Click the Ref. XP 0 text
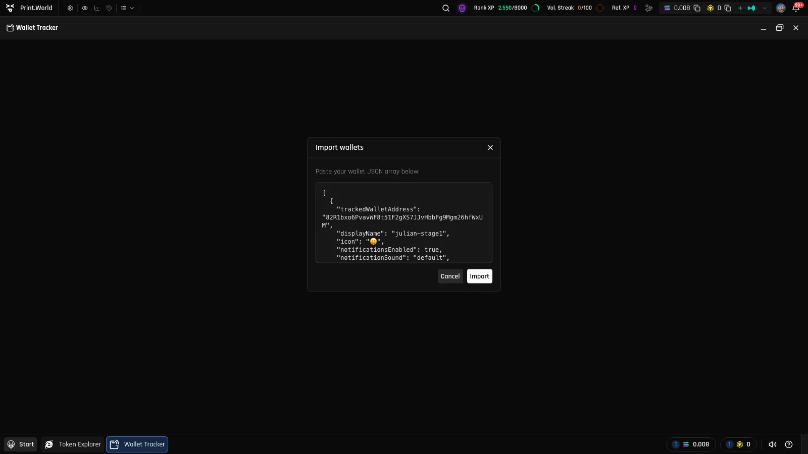 point(624,8)
